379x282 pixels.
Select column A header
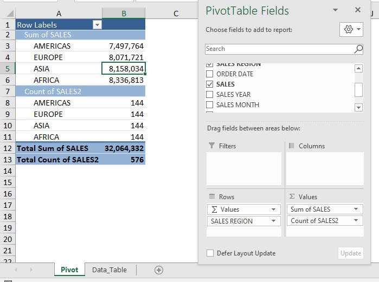click(59, 14)
